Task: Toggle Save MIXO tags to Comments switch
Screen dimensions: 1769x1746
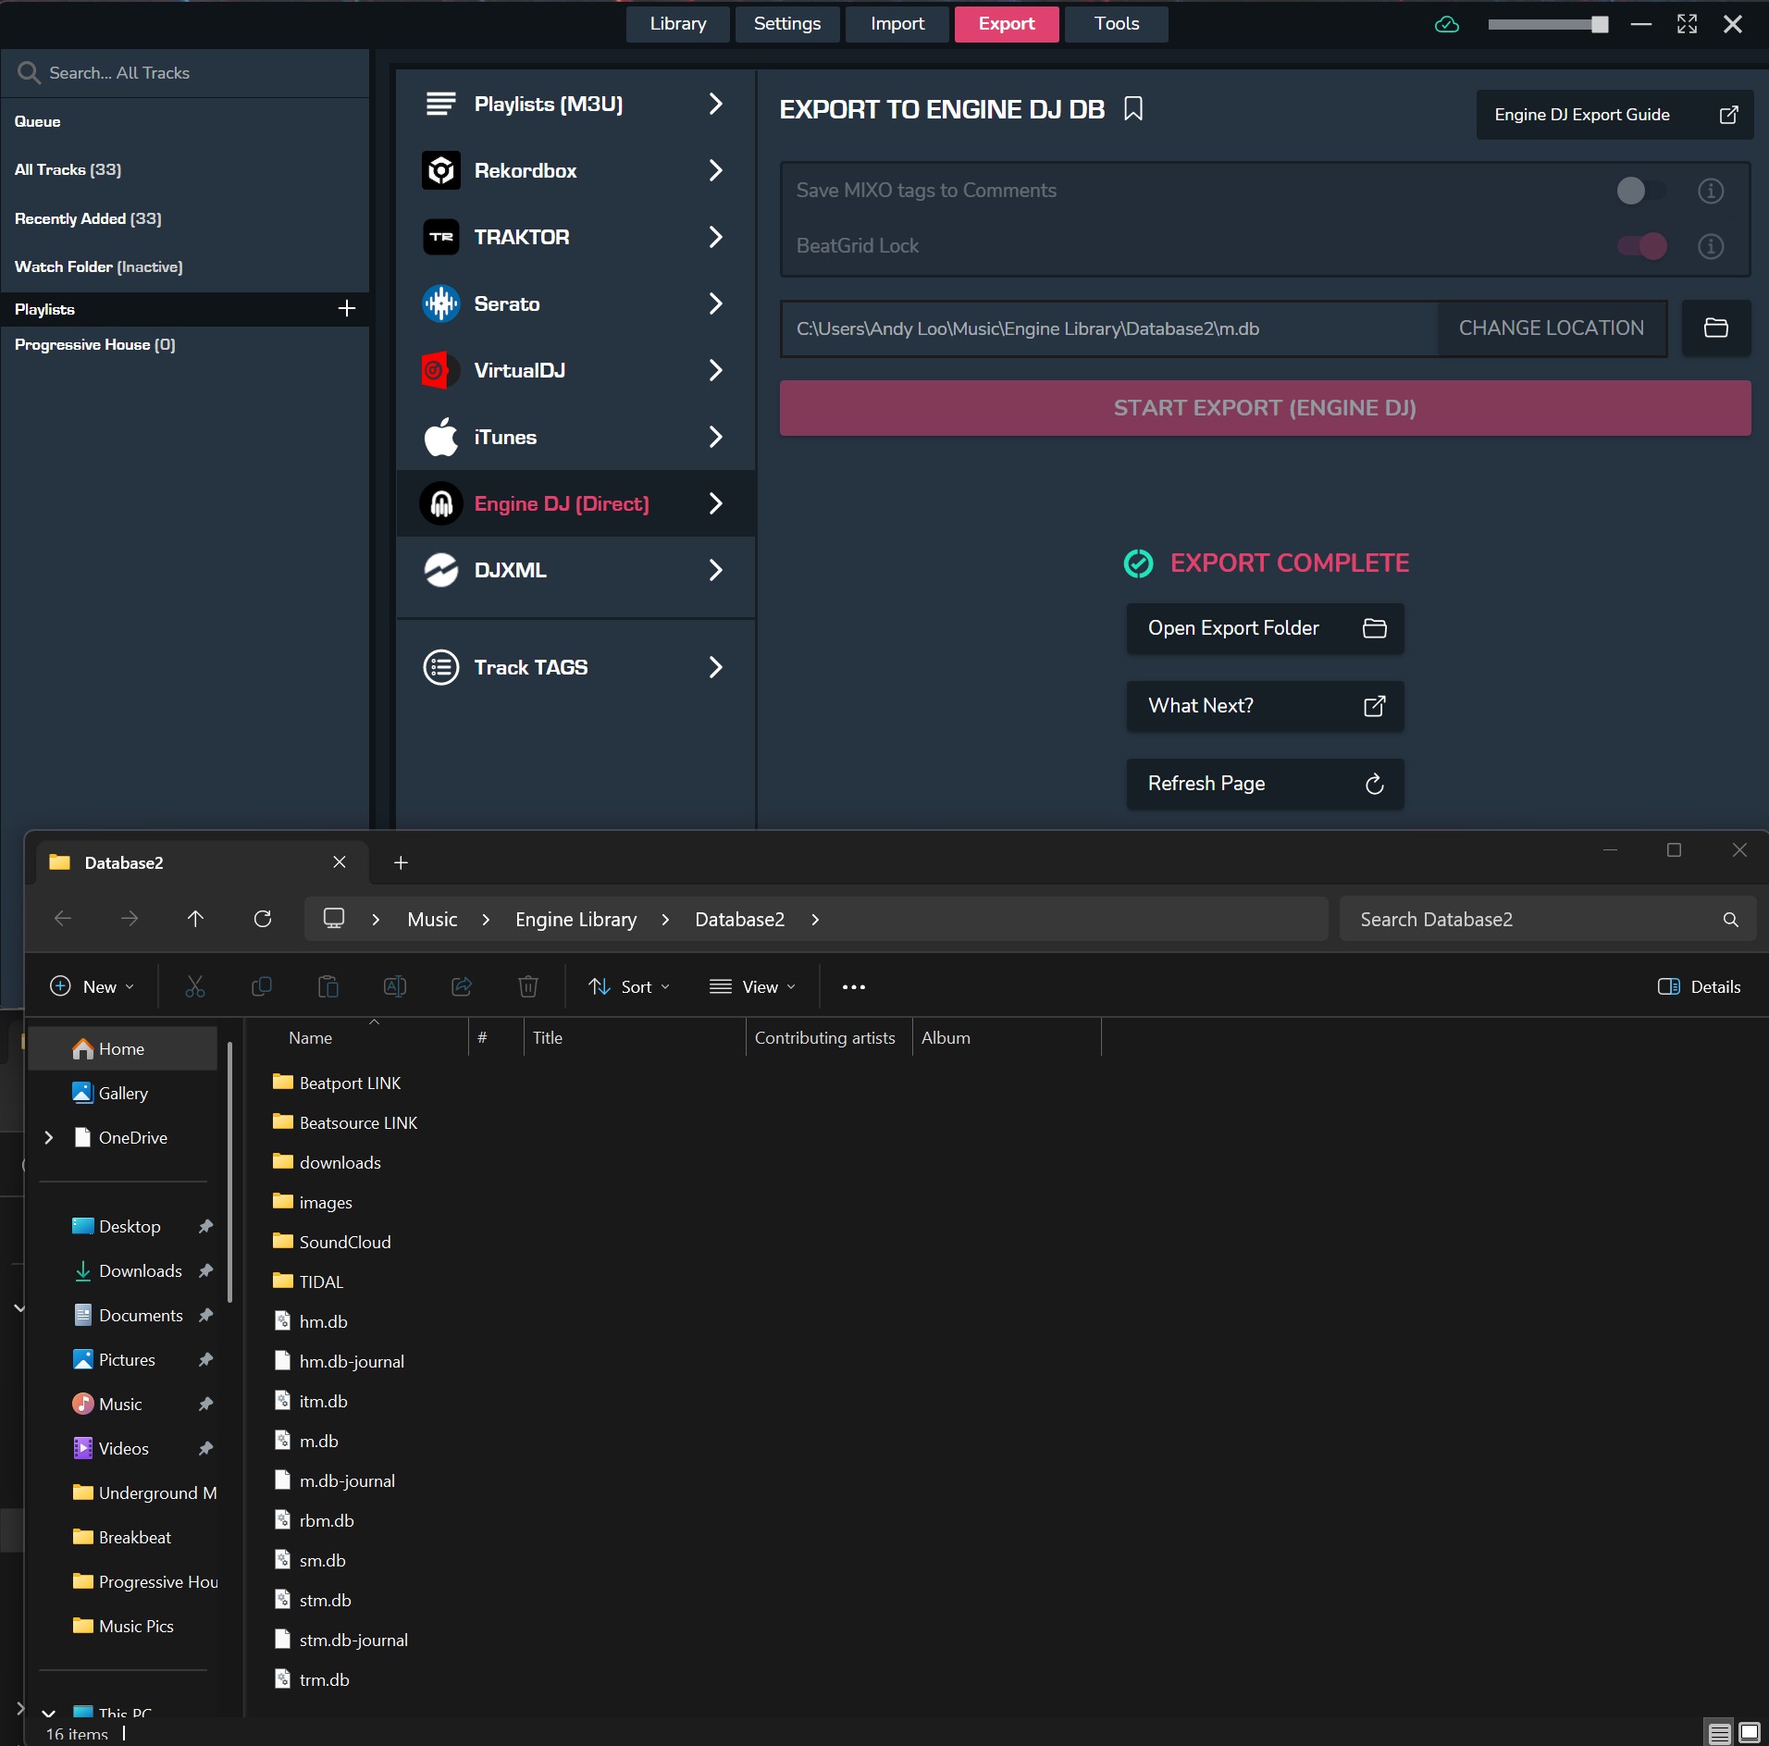Action: 1641,191
